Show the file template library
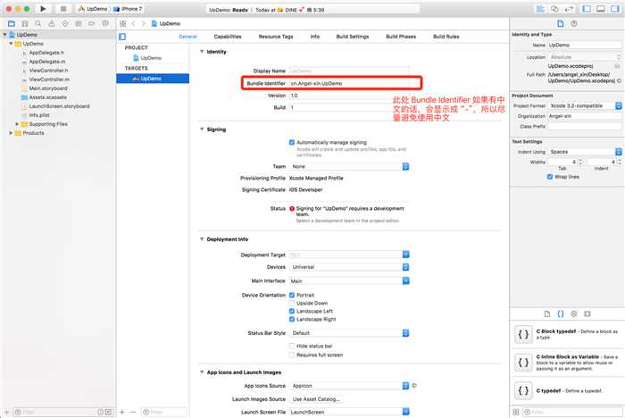 click(x=547, y=313)
